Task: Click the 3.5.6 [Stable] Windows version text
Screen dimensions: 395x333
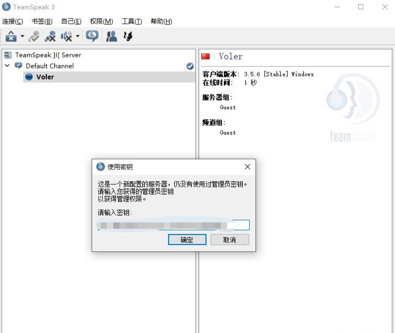Action: 279,74
